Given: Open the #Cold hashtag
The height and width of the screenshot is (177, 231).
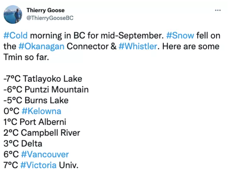Looking at the screenshot, I should pyautogui.click(x=16, y=36).
